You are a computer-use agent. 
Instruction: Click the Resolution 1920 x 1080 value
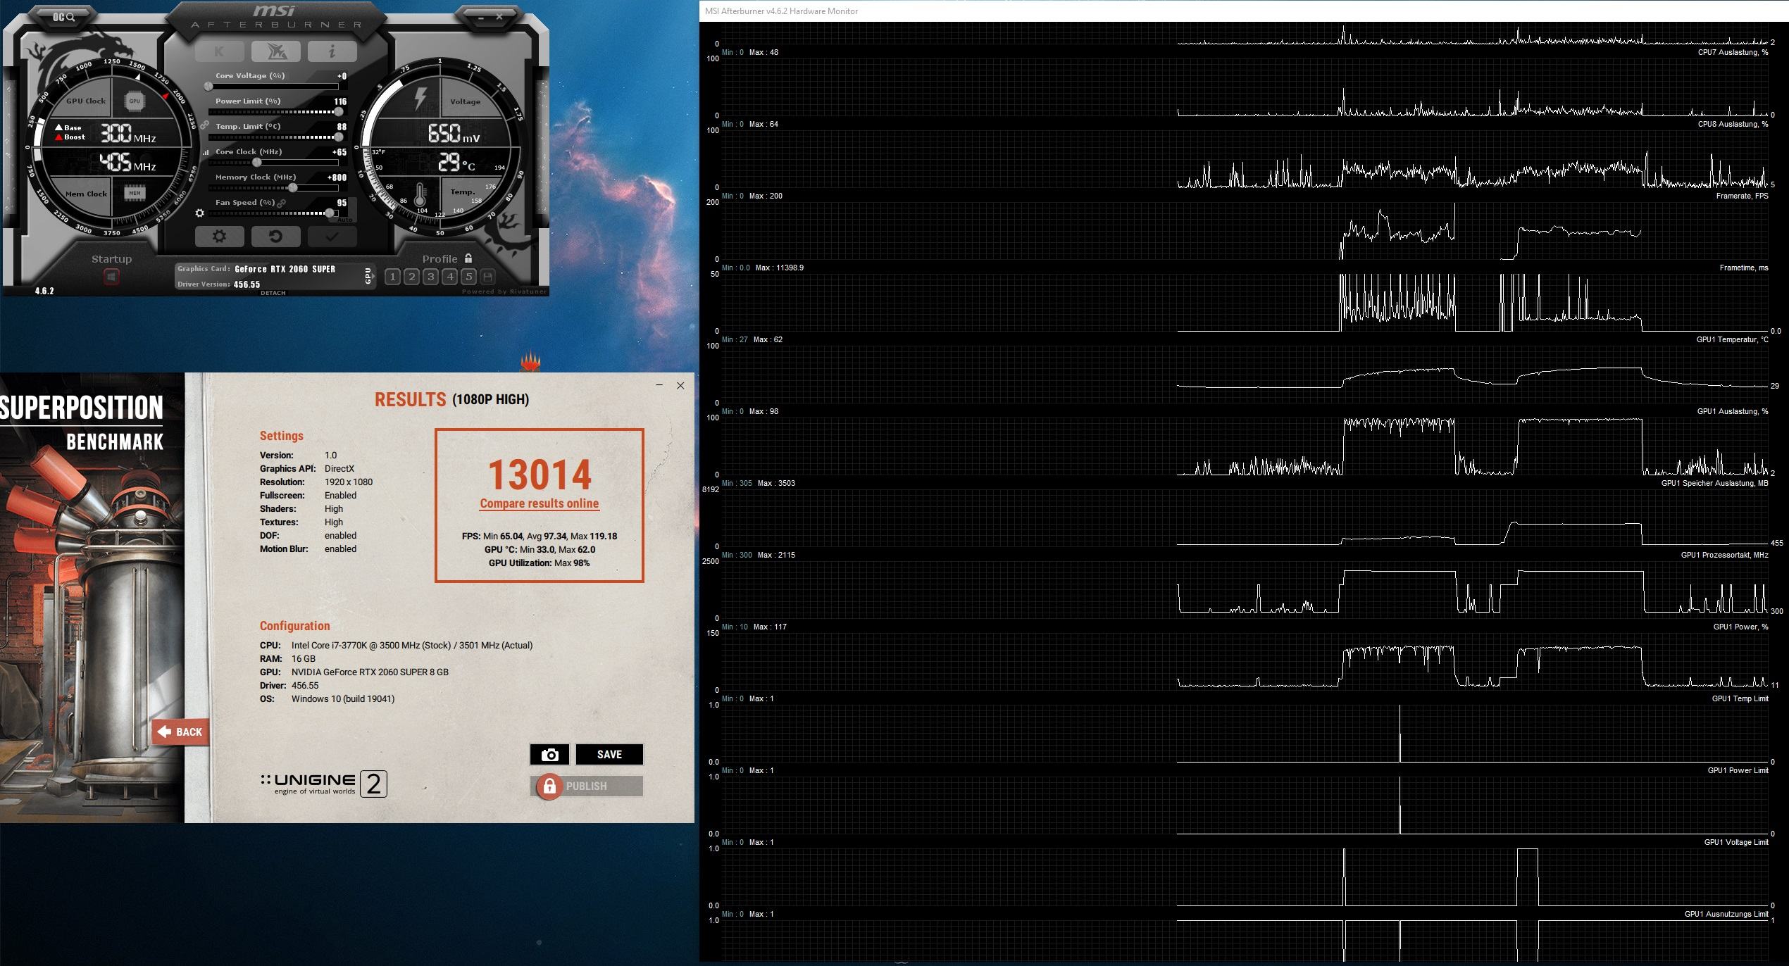[349, 482]
